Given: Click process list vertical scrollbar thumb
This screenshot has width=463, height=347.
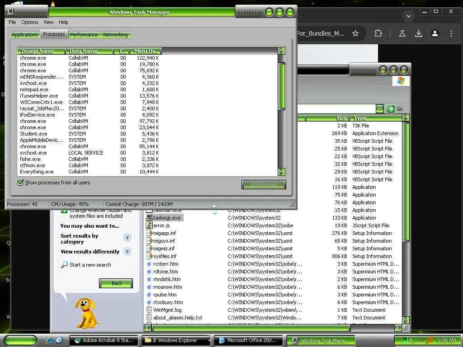Looking at the screenshot, I should [x=281, y=86].
